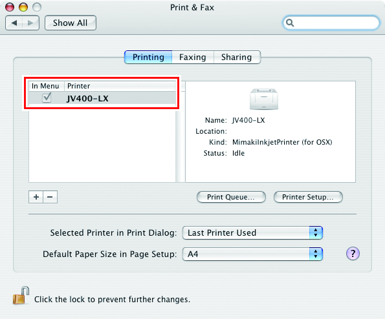Image resolution: width=385 pixels, height=319 pixels.
Task: Go forward with the right arrow button
Action: pyautogui.click(x=30, y=23)
